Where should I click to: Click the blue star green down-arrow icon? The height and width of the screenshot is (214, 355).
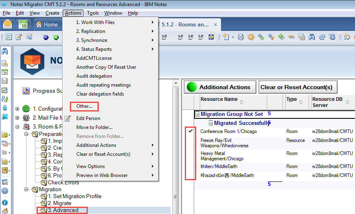261,37
